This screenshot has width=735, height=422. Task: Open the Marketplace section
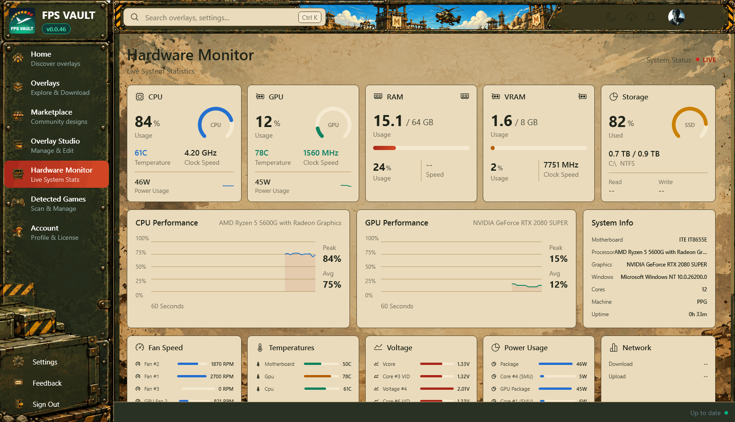click(x=56, y=116)
